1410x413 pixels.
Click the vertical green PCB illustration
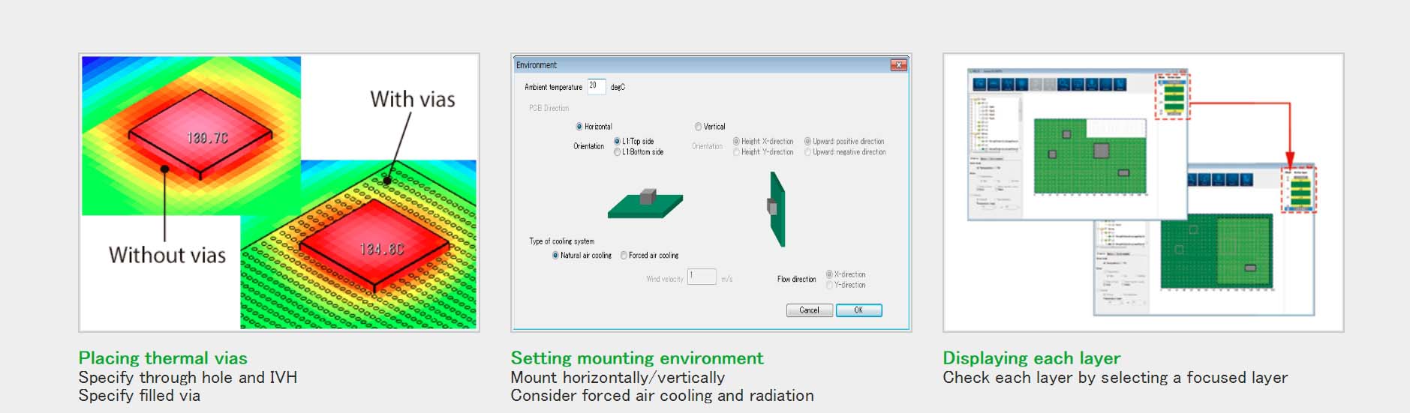click(x=777, y=208)
